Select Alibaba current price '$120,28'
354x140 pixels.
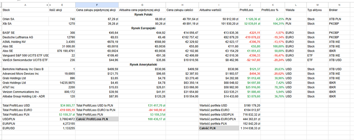142,96
